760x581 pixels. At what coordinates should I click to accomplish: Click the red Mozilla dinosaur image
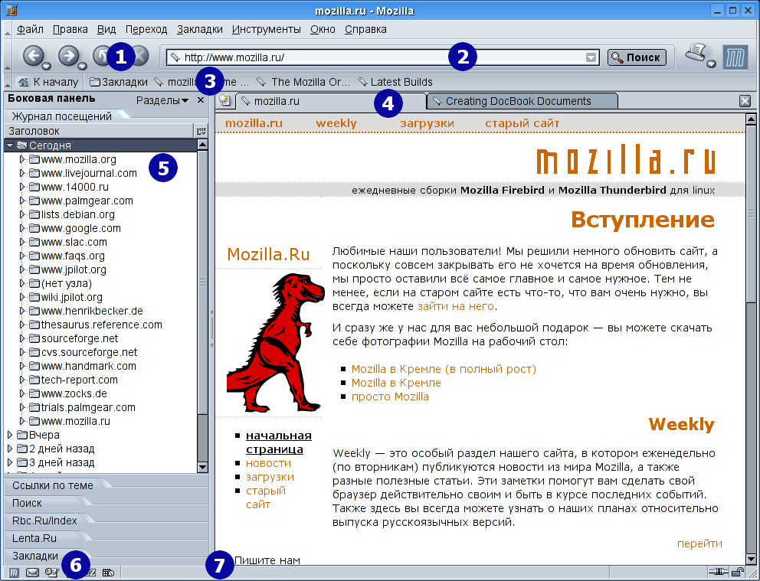(x=275, y=343)
